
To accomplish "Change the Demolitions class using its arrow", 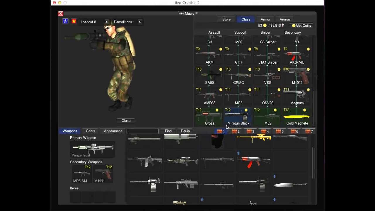I will [140, 22].
